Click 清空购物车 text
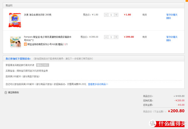Viewport: 188px width, 129px height. pyautogui.click(x=13, y=93)
